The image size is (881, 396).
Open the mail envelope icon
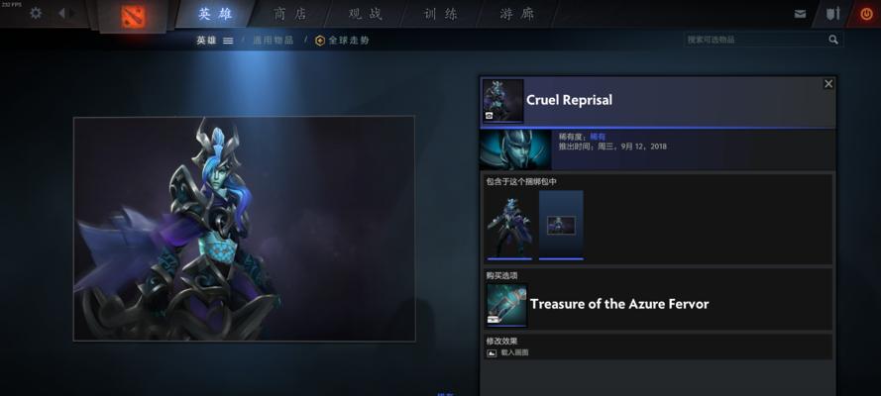point(800,14)
